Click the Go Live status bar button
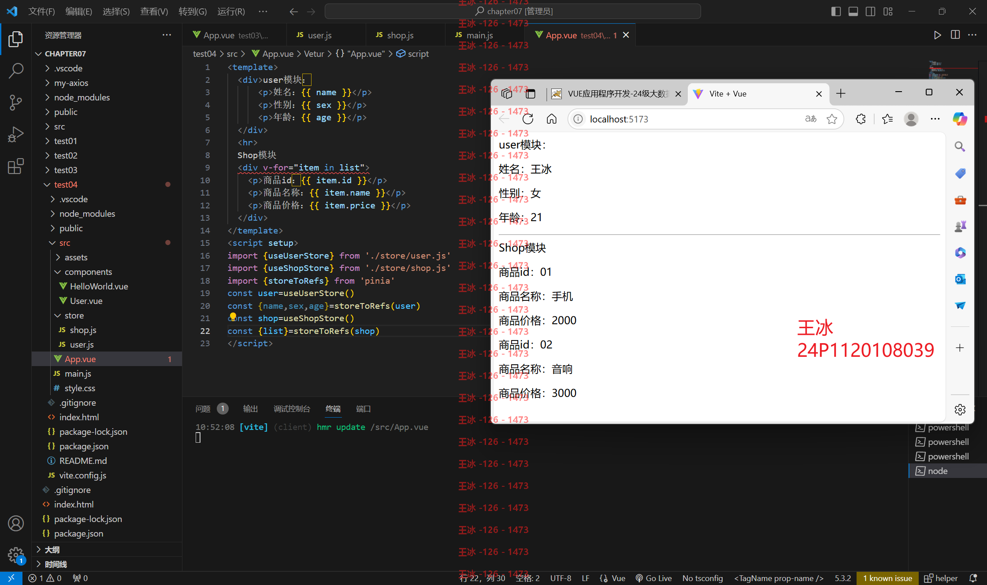Viewport: 987px width, 585px height. (653, 578)
